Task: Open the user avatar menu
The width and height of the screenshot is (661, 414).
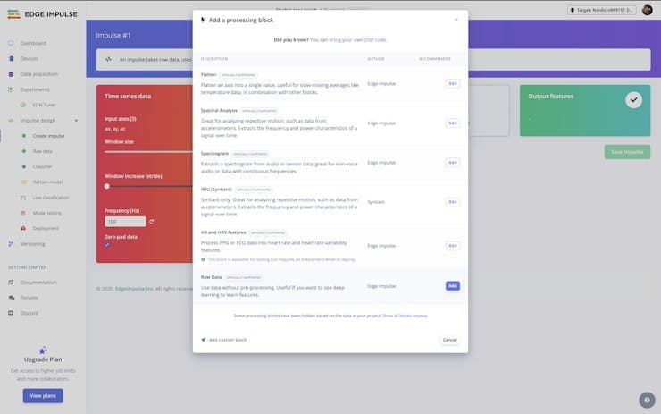Action: 648,10
